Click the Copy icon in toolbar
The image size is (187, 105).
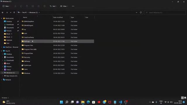coord(21,6)
